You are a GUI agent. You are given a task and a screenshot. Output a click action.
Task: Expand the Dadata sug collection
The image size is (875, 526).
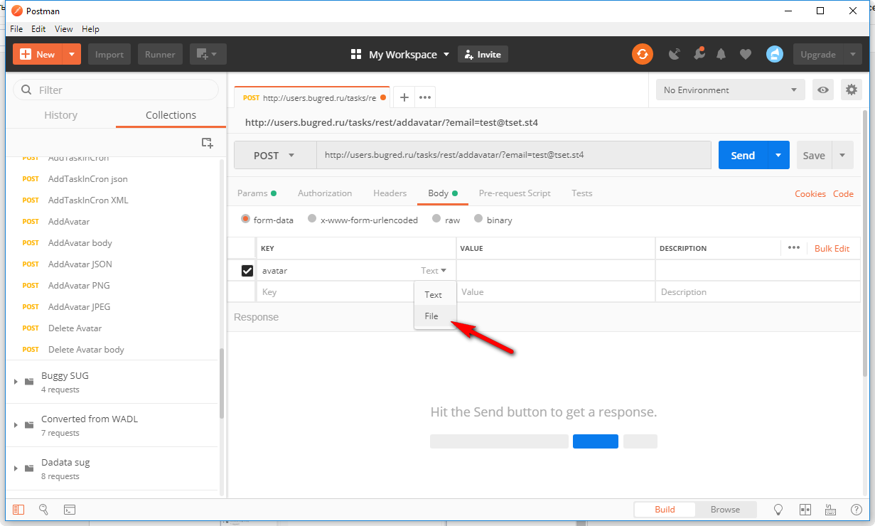[16, 468]
